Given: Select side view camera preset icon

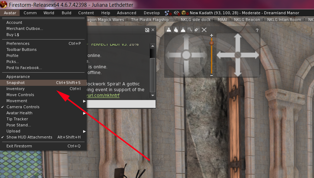Looking at the screenshot, I should coord(176,30).
